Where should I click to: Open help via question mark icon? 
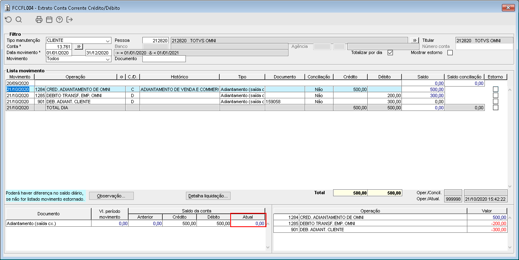pyautogui.click(x=59, y=19)
